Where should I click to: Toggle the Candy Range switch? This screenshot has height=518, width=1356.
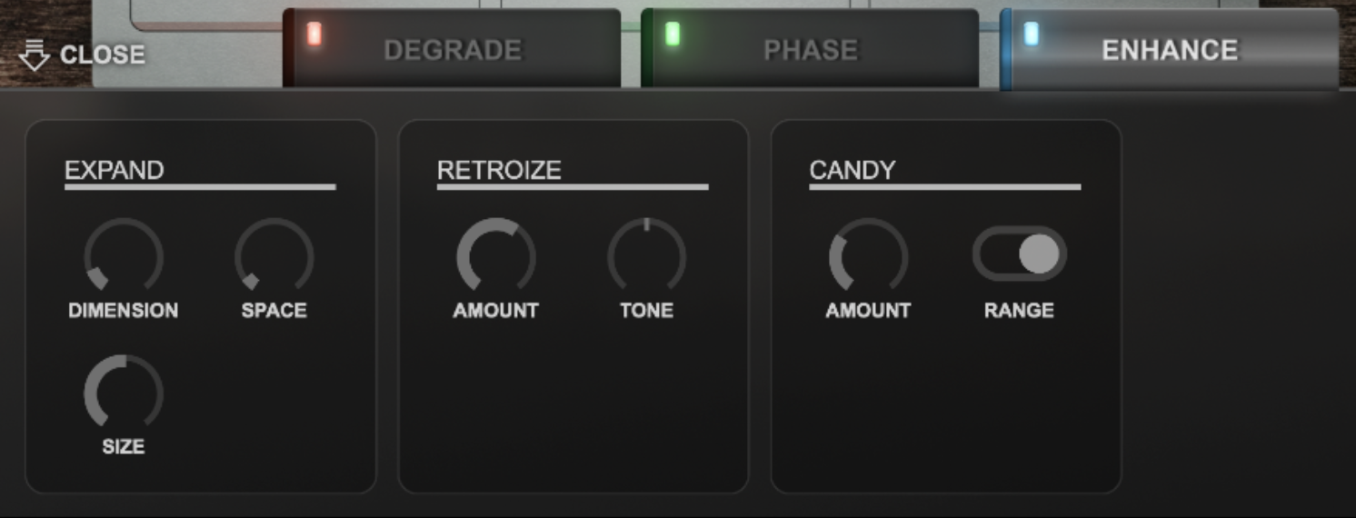click(1019, 254)
